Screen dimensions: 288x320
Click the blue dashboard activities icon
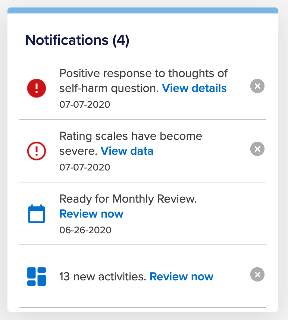pos(37,277)
